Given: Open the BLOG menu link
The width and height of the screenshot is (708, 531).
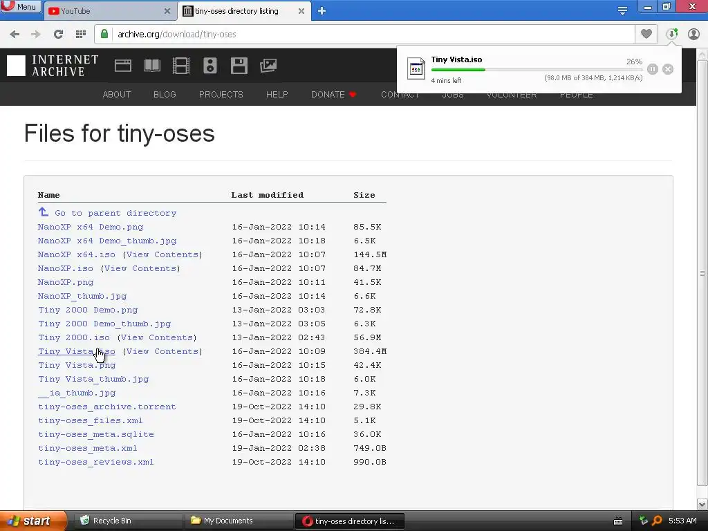Looking at the screenshot, I should [165, 94].
